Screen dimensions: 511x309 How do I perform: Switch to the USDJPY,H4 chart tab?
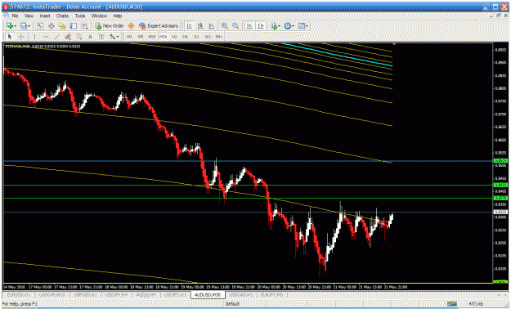[117, 294]
